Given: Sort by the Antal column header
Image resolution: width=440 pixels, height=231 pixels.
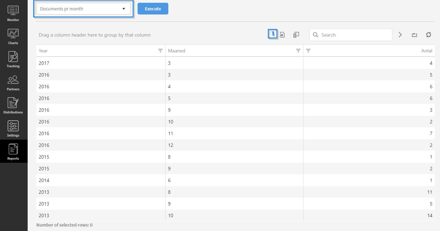Looking at the screenshot, I should (427, 51).
